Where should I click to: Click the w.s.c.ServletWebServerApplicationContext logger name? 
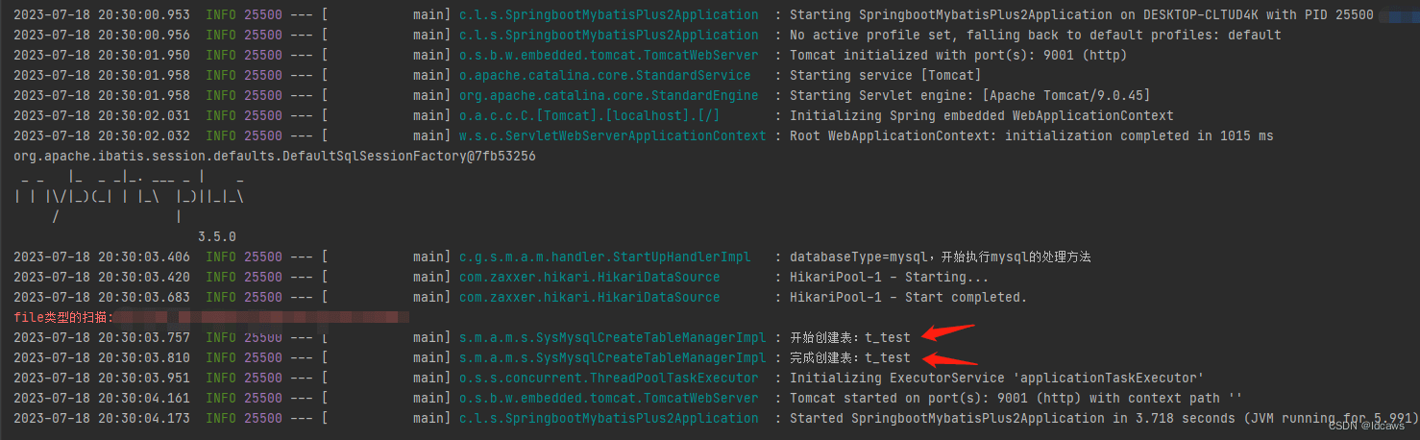[x=612, y=135]
